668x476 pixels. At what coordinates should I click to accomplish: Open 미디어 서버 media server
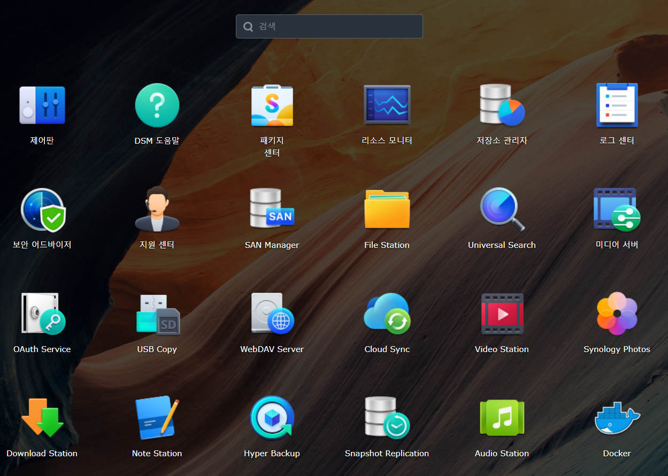[617, 209]
